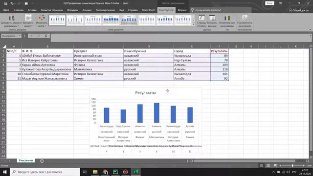313x176 pixels.
Task: Switch Row/Column (Строка/столбец)
Action: 201,21
